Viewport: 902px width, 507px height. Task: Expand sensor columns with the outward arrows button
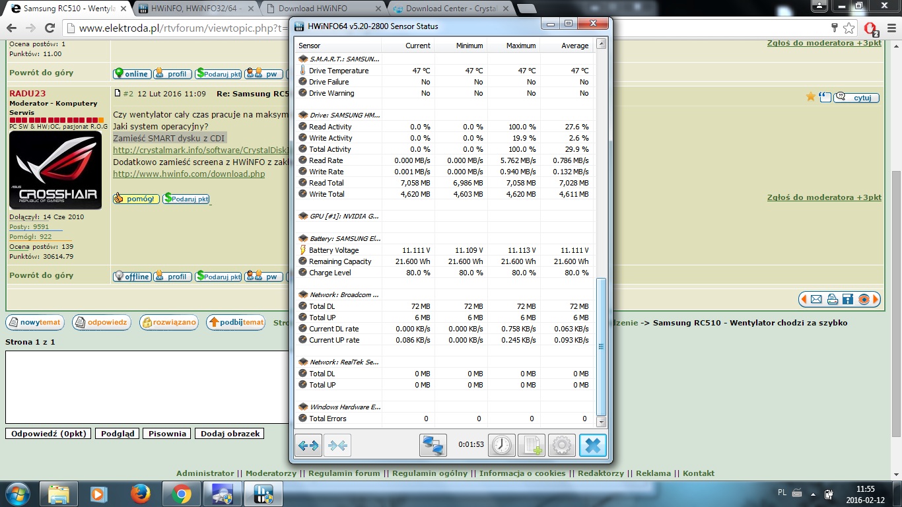tap(308, 446)
